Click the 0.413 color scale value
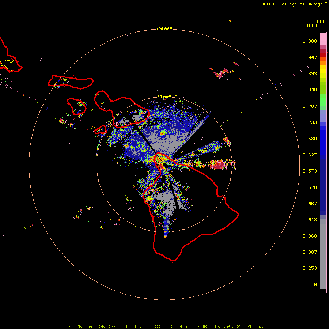329x329 pixels. pyautogui.click(x=310, y=220)
